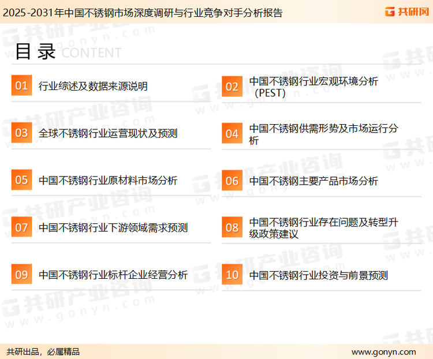The width and height of the screenshot is (433, 359).
Task: Click the 共研出品，必属精品 footer slogan
Action: (43, 352)
